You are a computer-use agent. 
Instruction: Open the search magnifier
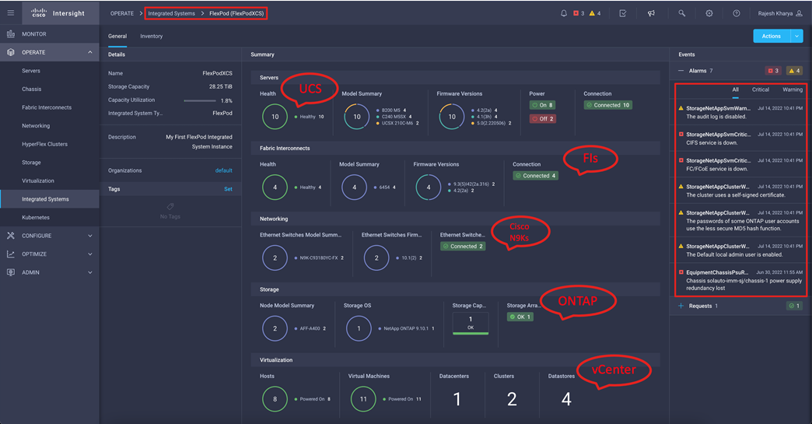click(682, 13)
